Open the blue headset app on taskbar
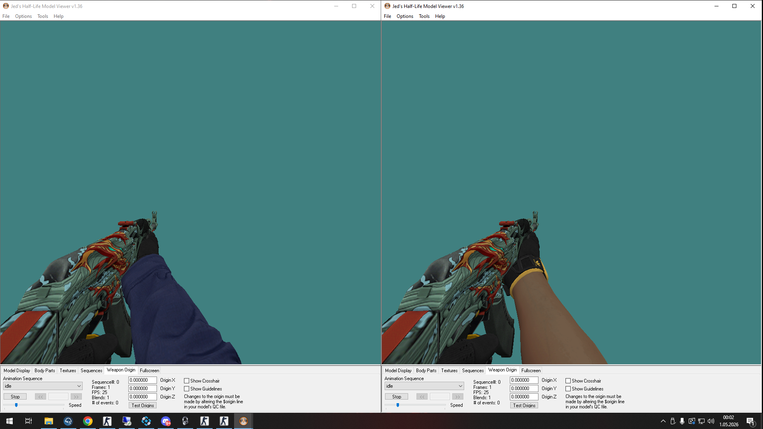763x429 pixels. (x=68, y=421)
